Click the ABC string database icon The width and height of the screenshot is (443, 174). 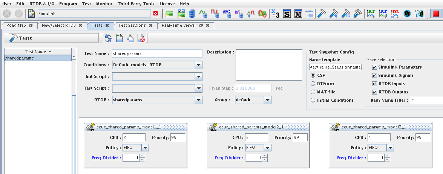pyautogui.click(x=226, y=14)
